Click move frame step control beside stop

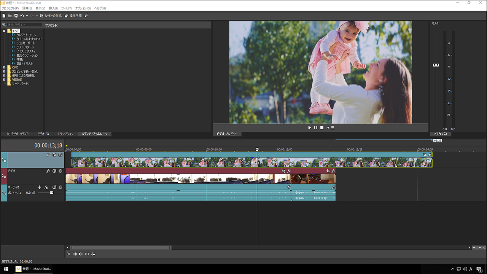pyautogui.click(x=328, y=127)
